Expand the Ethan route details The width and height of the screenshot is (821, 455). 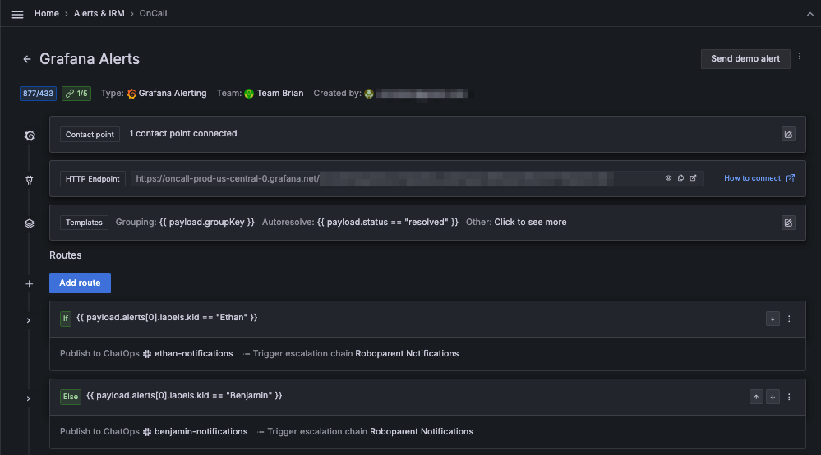pyautogui.click(x=29, y=320)
